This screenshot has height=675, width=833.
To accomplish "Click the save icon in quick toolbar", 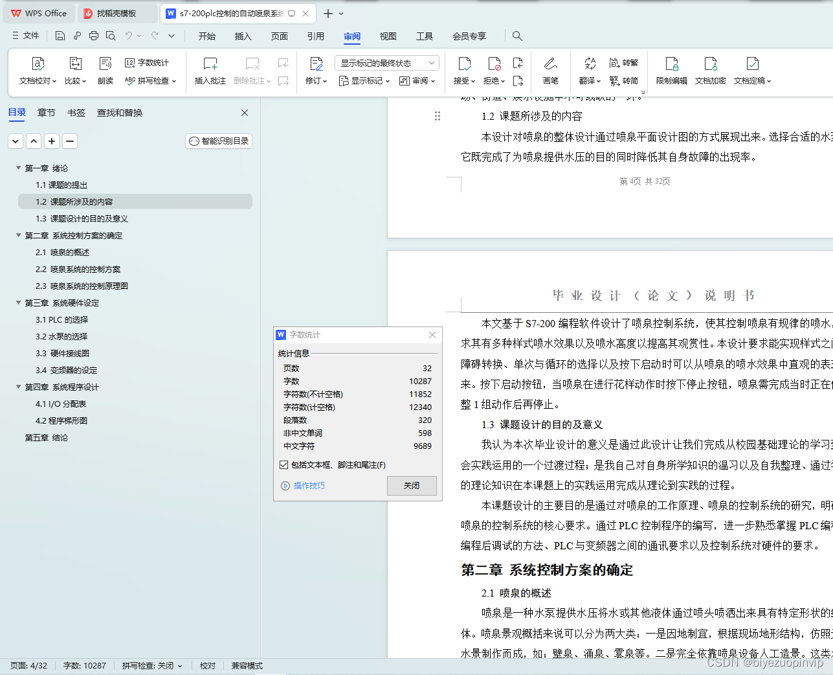I will coord(60,36).
